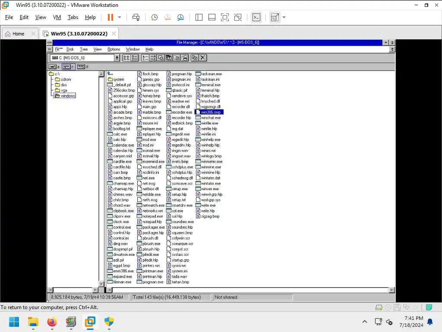This screenshot has height=332, width=442.
Task: Select notepad.exe in the file list
Action: (x=150, y=216)
